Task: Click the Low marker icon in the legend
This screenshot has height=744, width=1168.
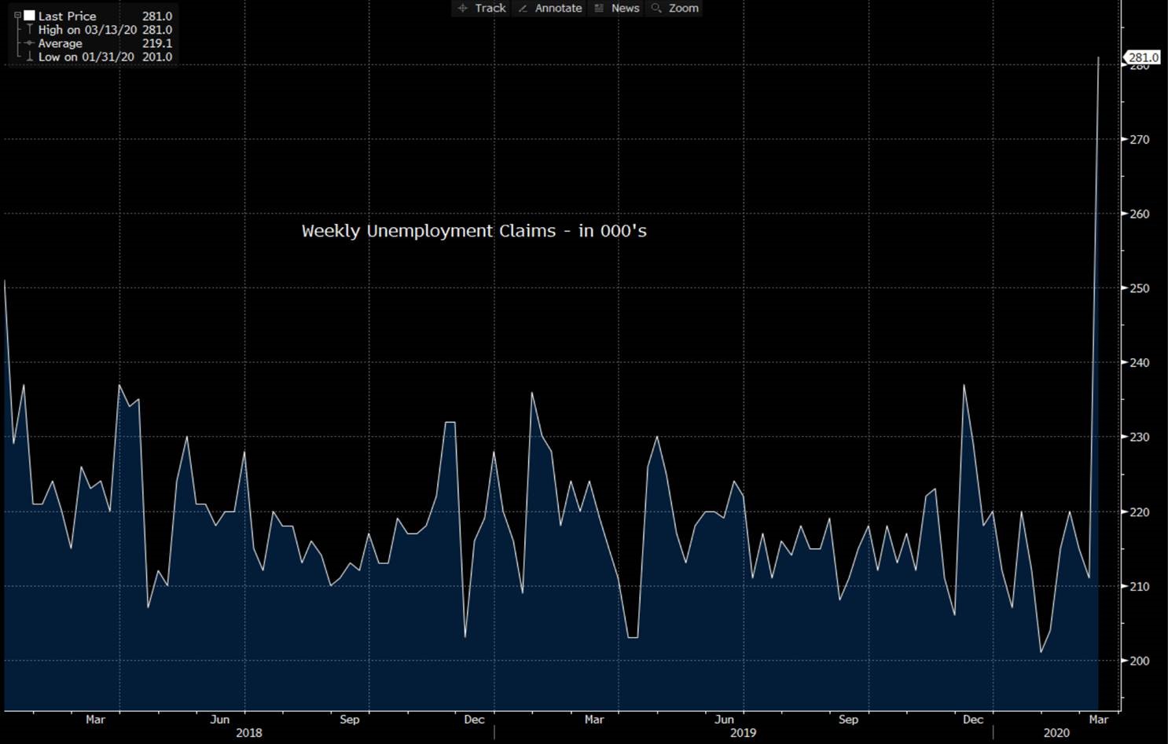Action: tap(30, 57)
